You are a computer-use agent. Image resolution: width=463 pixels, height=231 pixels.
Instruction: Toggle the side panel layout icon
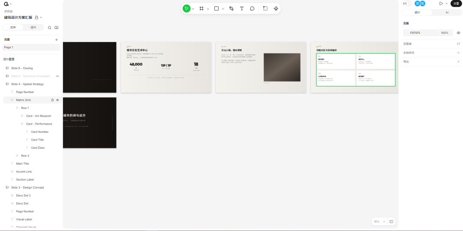[391, 222]
